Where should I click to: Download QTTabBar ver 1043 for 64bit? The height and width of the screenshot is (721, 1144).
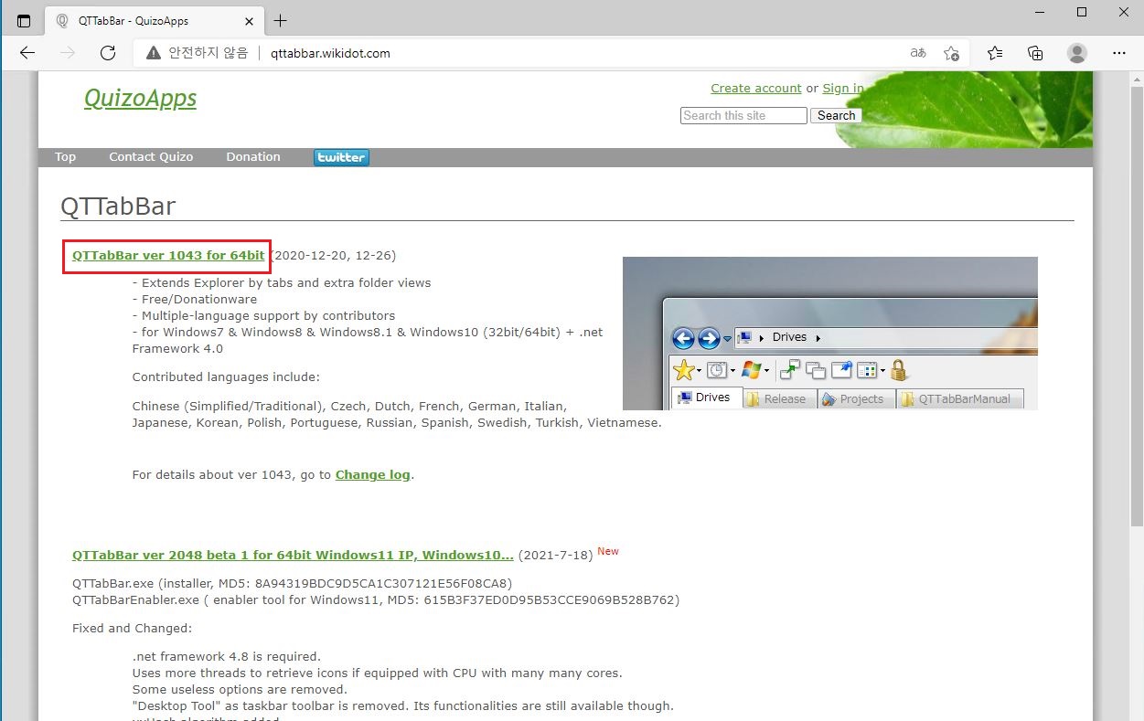click(168, 256)
